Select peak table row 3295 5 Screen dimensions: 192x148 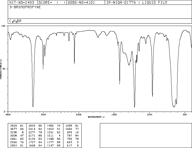click(17, 132)
